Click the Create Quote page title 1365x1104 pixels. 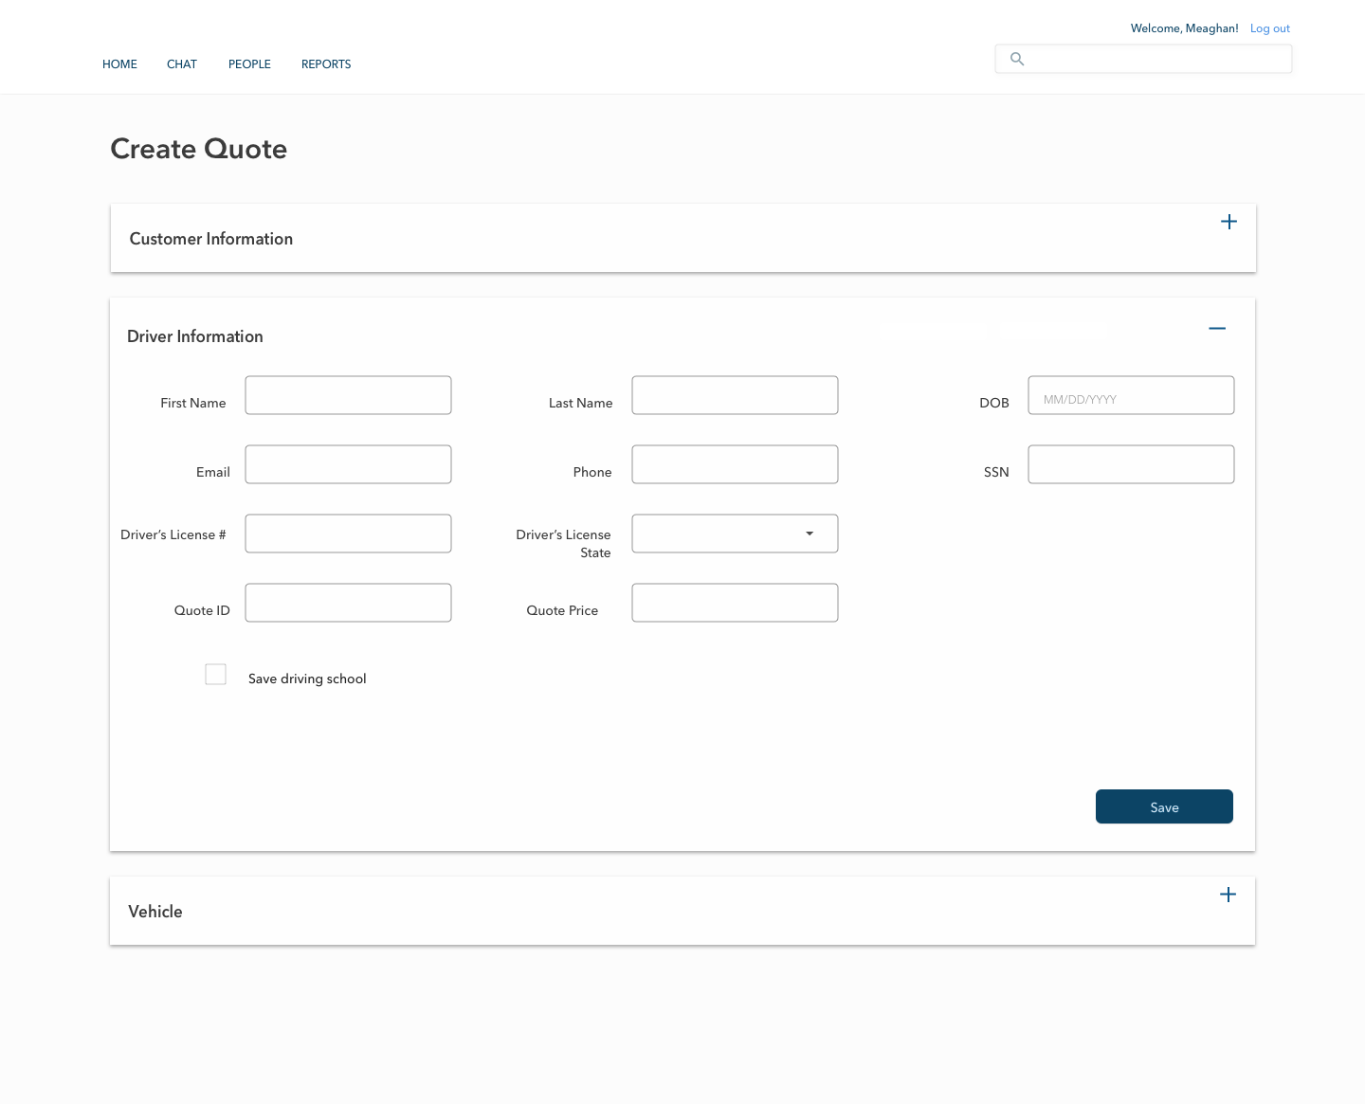click(199, 149)
